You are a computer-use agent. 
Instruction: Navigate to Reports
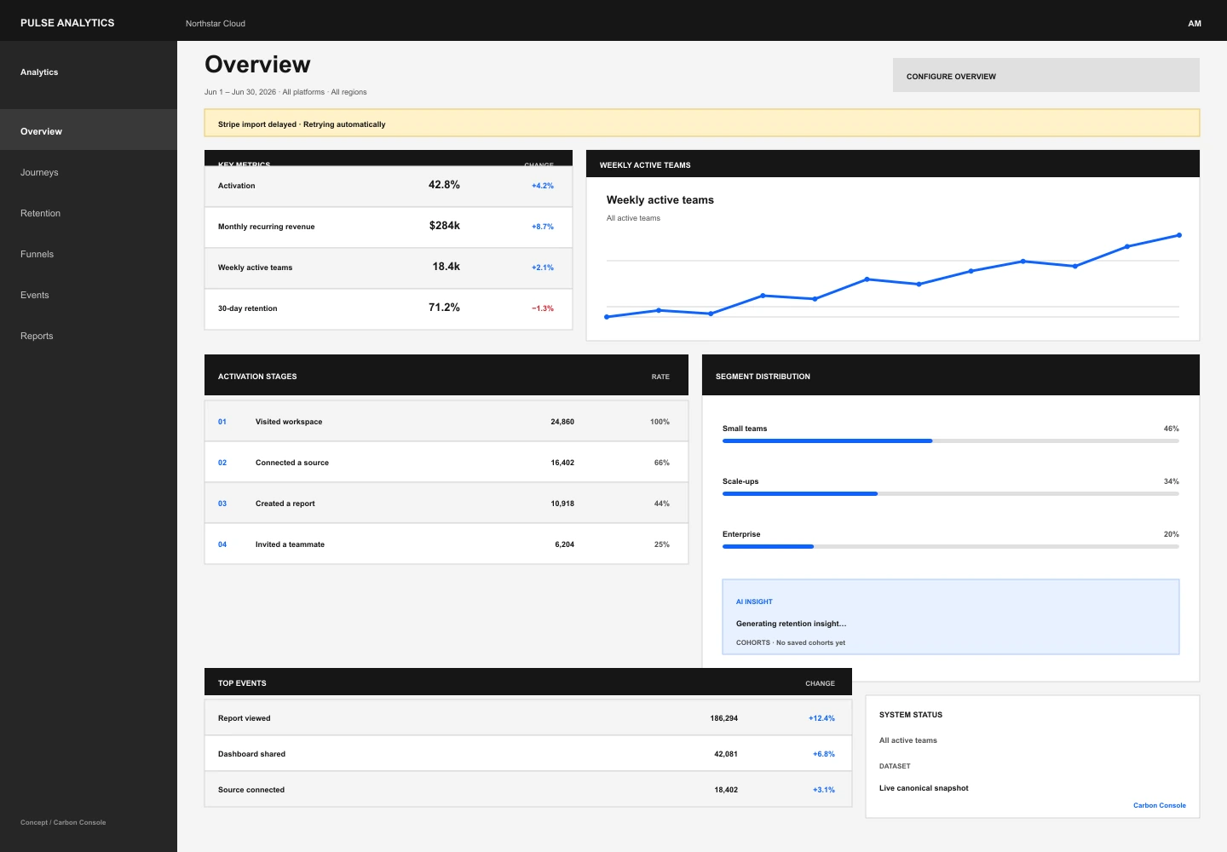pyautogui.click(x=89, y=336)
